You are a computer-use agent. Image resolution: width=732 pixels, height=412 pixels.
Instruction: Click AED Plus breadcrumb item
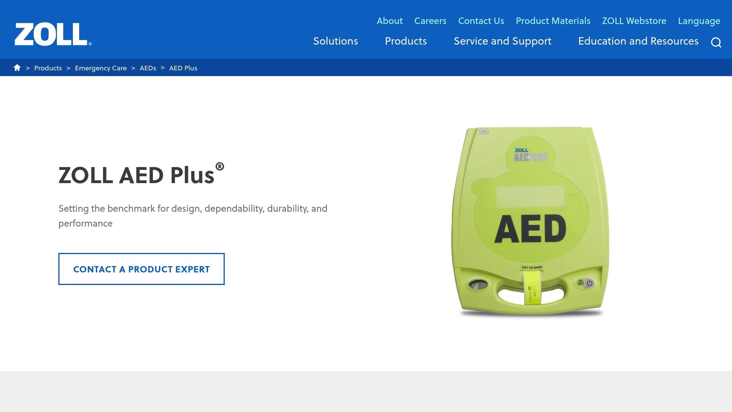(183, 68)
